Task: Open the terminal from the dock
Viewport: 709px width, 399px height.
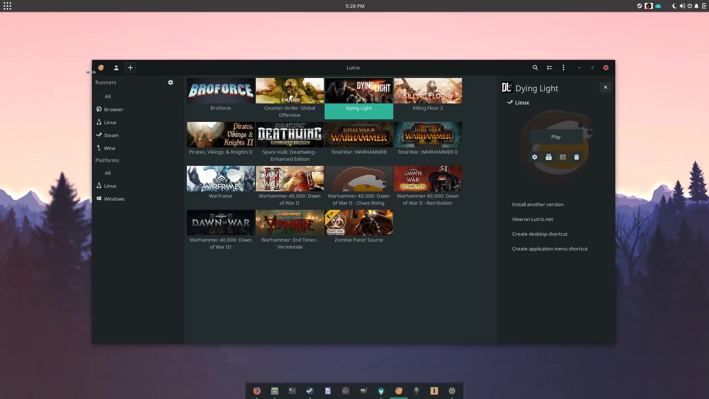Action: click(292, 391)
